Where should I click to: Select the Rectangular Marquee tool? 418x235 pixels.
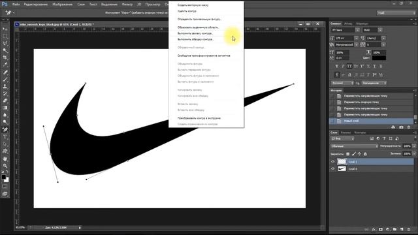pos(5,36)
